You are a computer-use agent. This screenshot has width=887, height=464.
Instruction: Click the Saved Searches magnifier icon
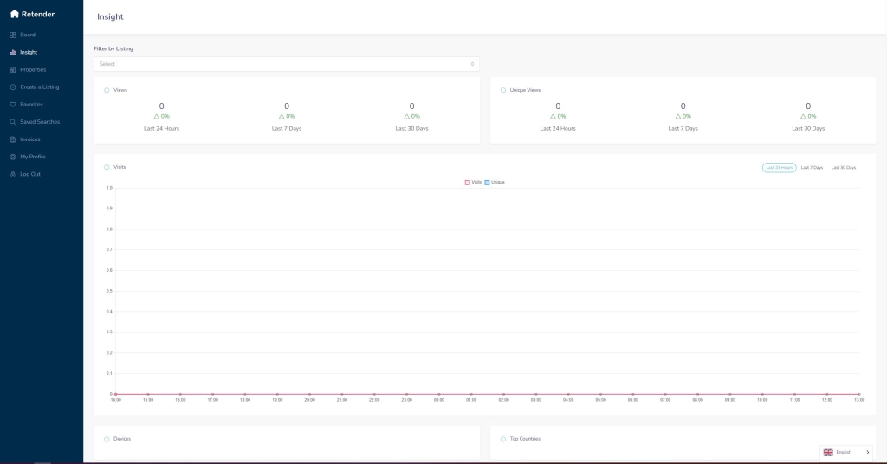13,122
